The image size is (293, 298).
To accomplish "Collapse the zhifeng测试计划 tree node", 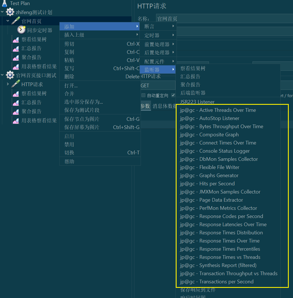I will click(x=2, y=12).
